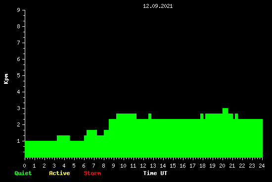This screenshot has height=182, width=272.
Task: Click the hour 24 label on the time axis
Action: click(x=262, y=166)
